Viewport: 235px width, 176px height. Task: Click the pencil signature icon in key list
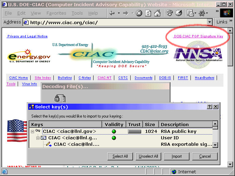tap(49, 144)
